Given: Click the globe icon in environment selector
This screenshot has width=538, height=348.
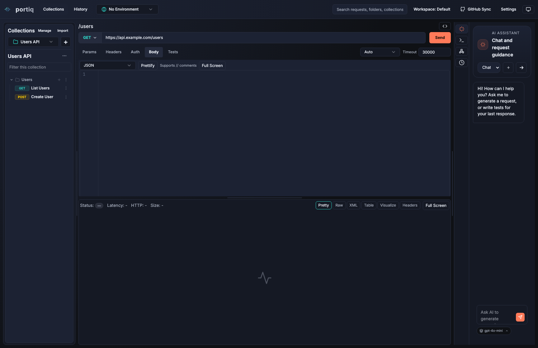Looking at the screenshot, I should 104,9.
